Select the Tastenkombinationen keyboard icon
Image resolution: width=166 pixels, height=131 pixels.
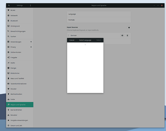pos(8,83)
